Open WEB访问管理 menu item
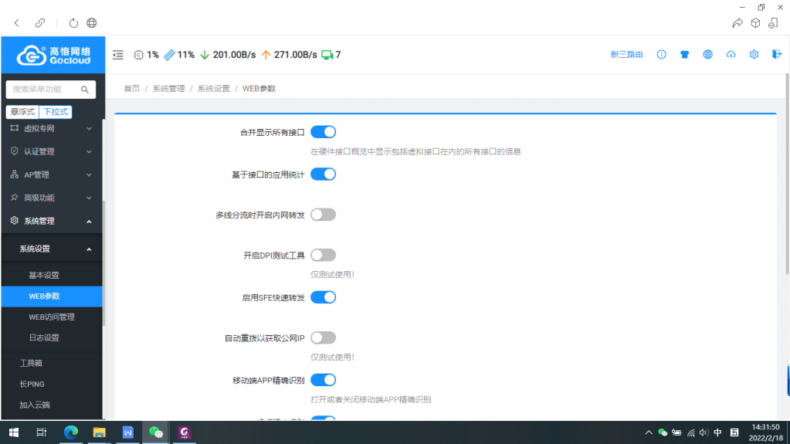This screenshot has height=444, width=790. coord(52,317)
